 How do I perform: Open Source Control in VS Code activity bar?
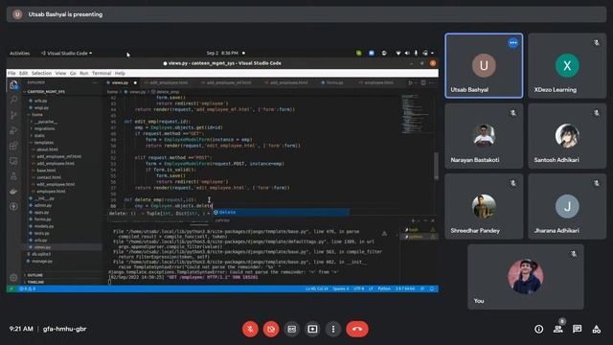13,115
